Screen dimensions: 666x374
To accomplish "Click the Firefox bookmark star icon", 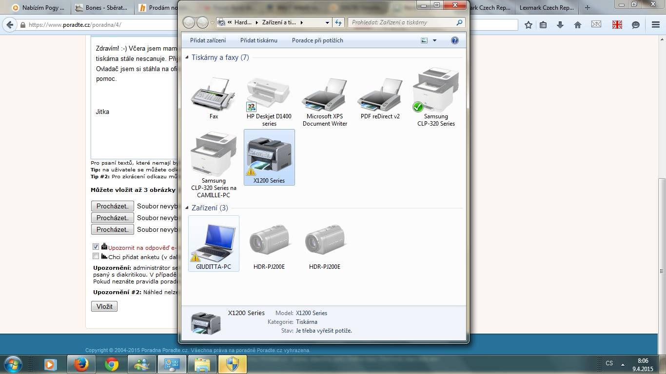I will point(529,25).
